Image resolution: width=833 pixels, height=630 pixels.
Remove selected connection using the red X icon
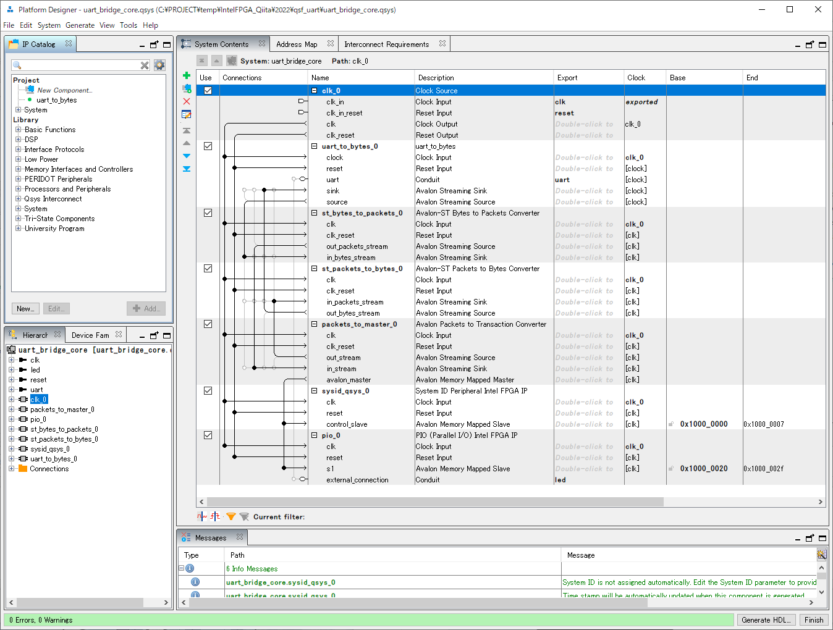186,101
